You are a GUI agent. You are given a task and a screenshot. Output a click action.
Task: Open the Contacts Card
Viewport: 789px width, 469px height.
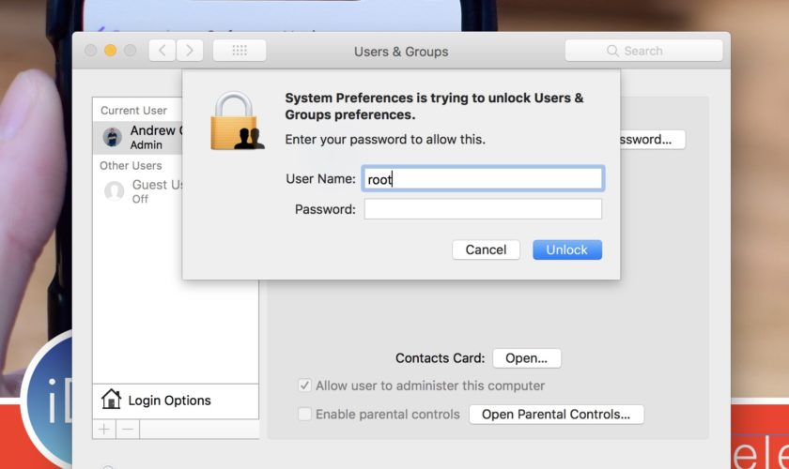tap(526, 358)
